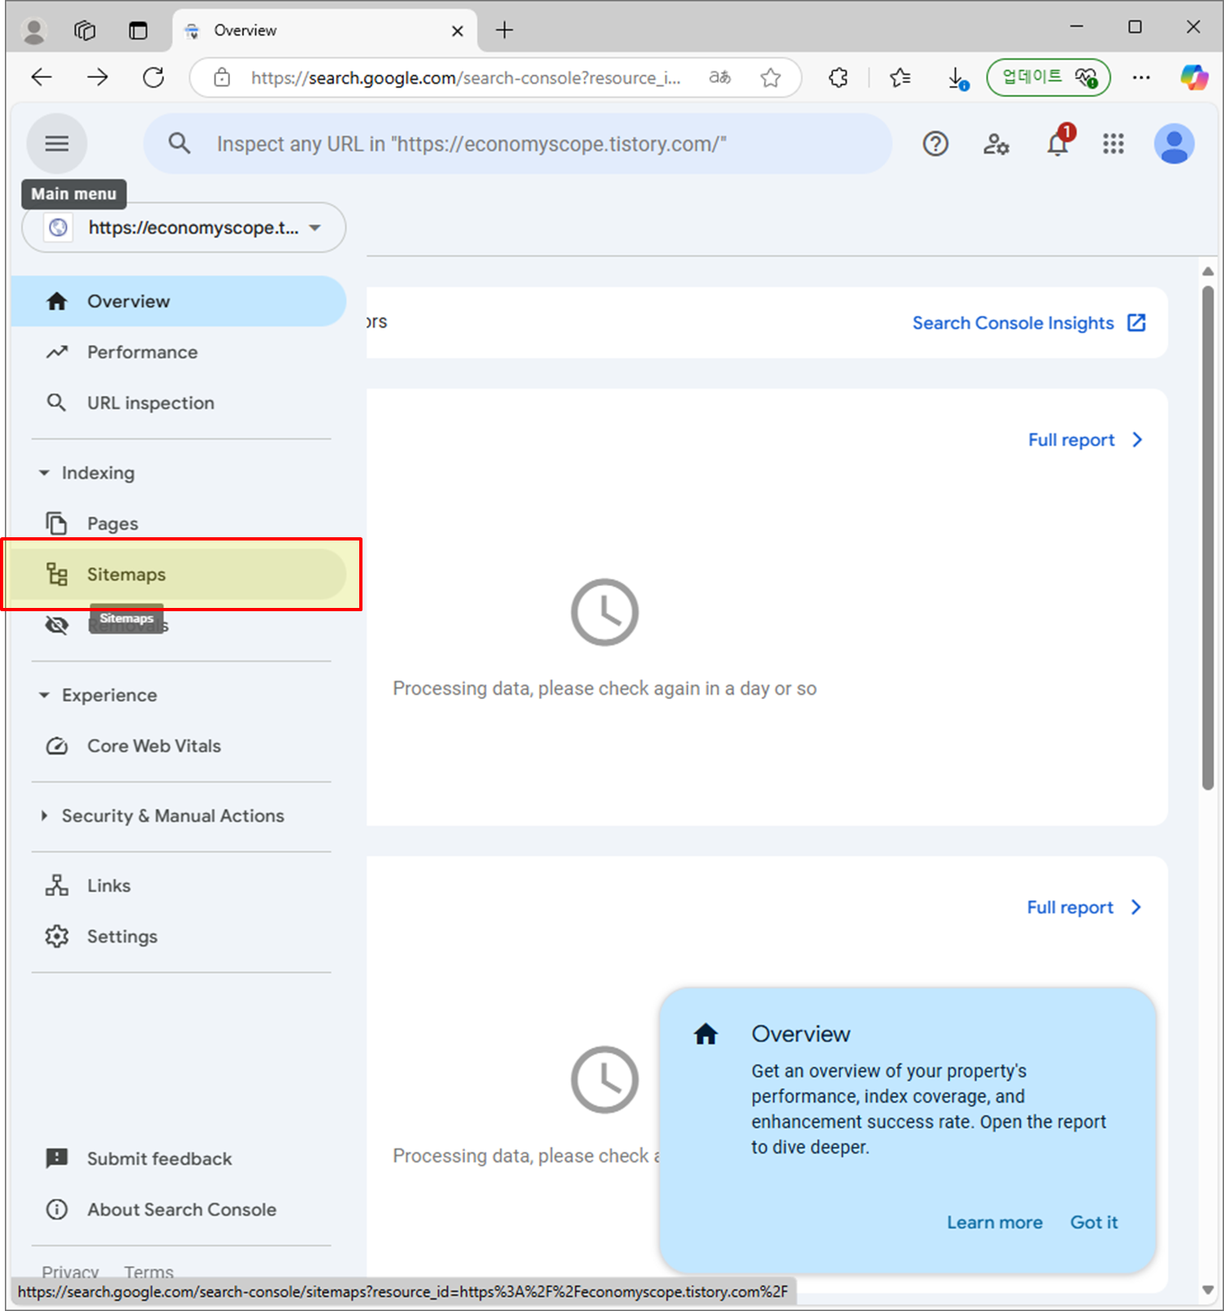Refresh the page with reload icon
Screen dimensions: 1224x1311
[153, 77]
